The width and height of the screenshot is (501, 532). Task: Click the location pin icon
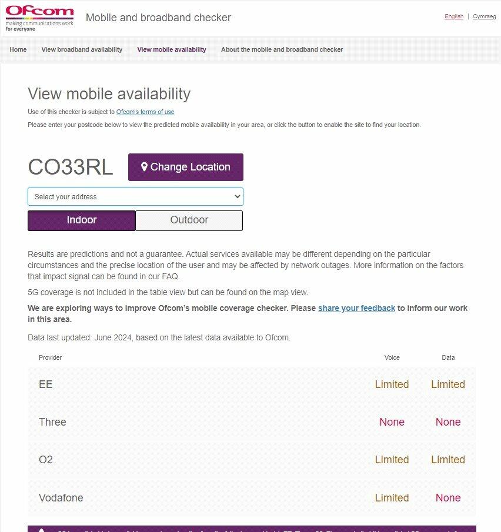(x=144, y=167)
